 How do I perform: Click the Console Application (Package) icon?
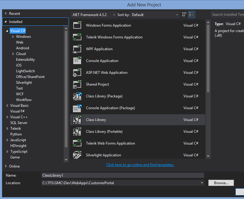[77, 108]
